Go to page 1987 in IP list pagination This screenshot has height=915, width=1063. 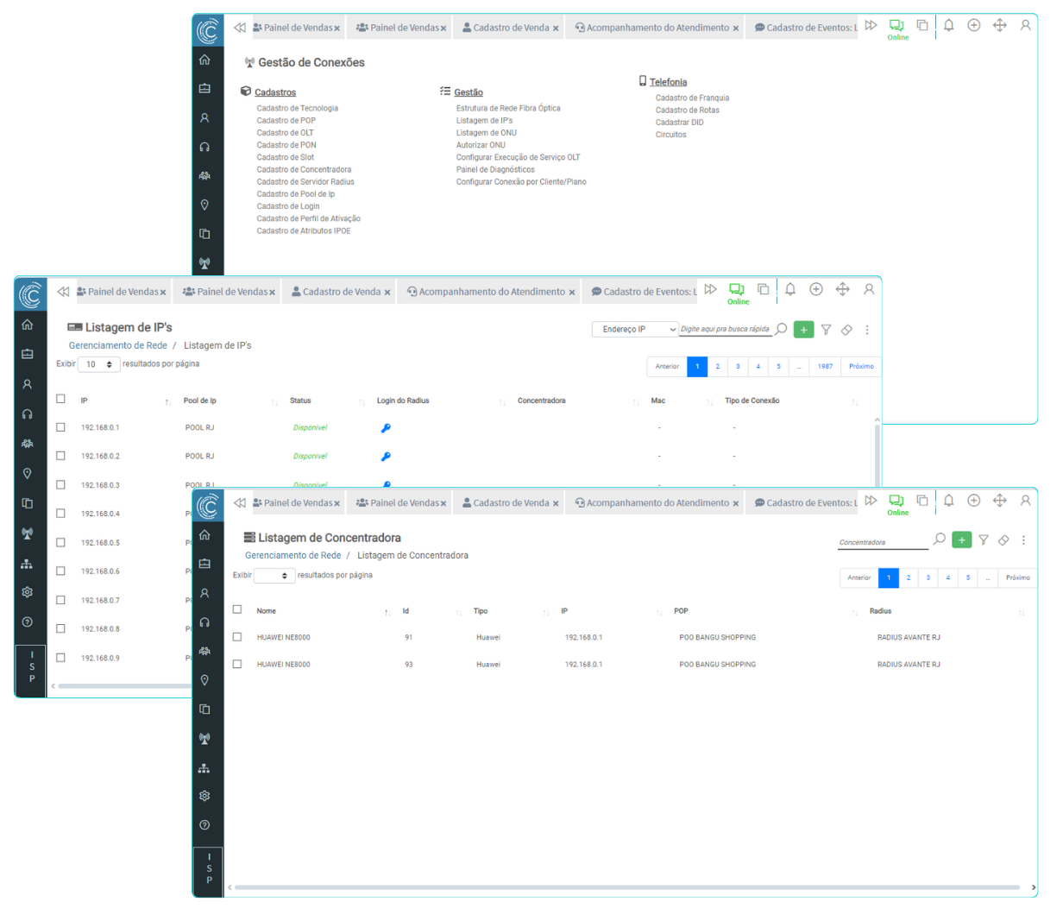[x=825, y=367]
